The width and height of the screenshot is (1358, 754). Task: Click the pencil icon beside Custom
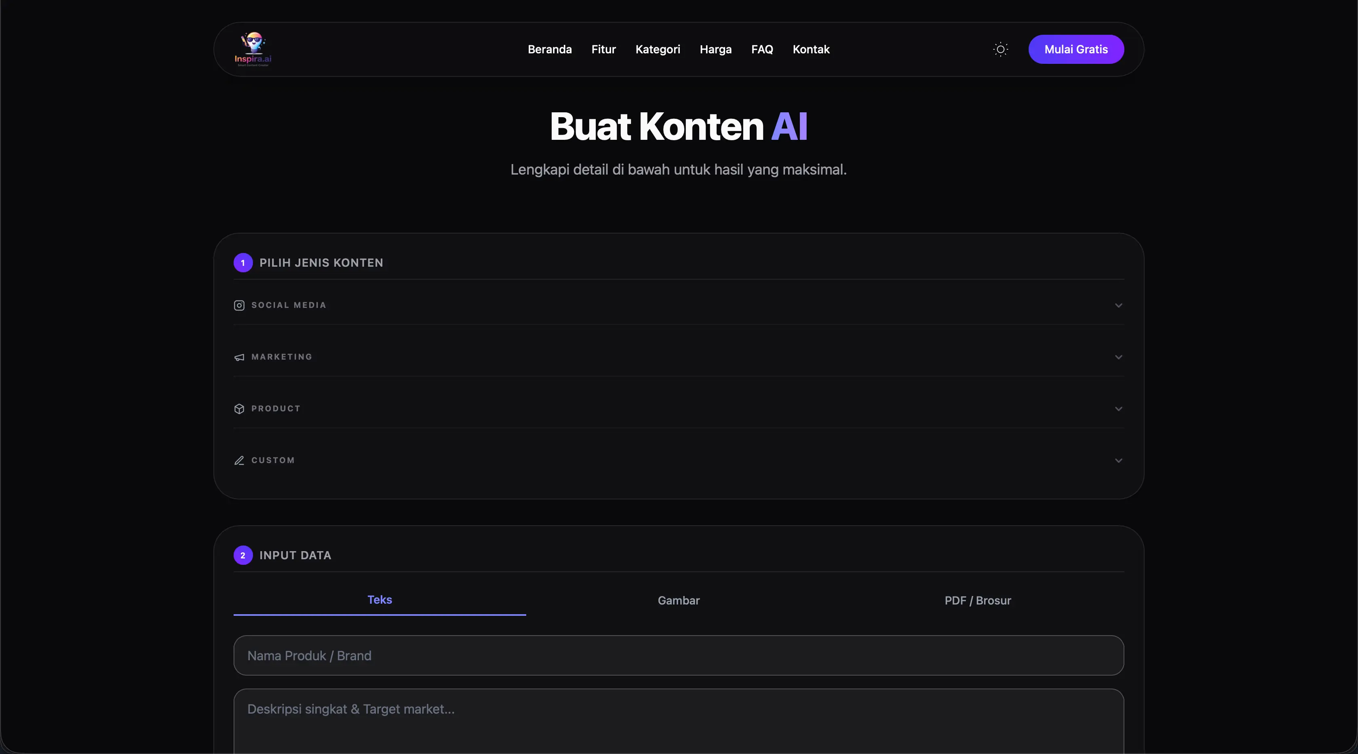click(x=239, y=461)
